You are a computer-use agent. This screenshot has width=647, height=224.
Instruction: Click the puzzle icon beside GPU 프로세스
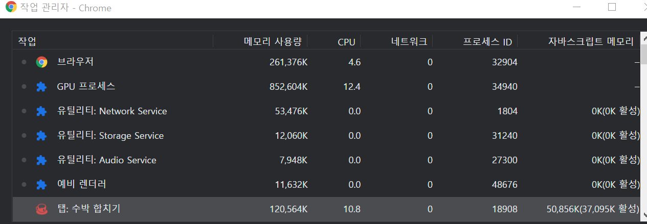[41, 87]
